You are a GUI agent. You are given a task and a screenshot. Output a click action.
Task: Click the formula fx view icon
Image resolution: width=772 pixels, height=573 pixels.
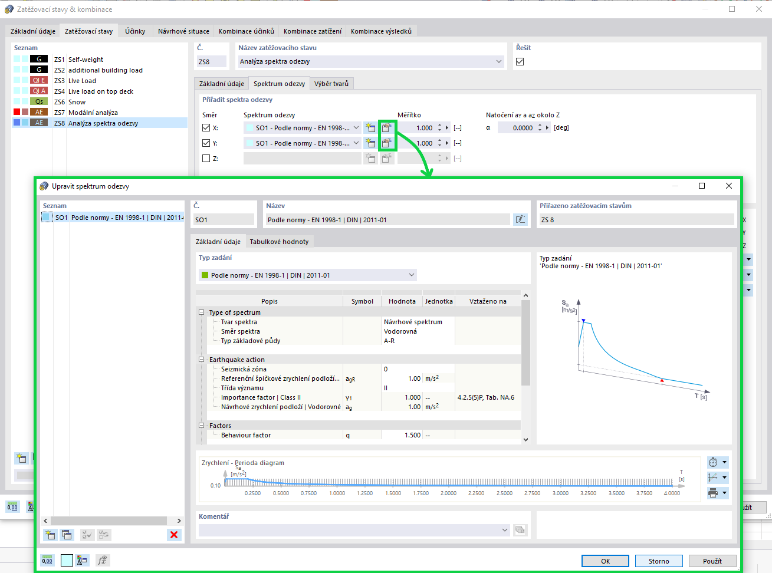tap(103, 560)
